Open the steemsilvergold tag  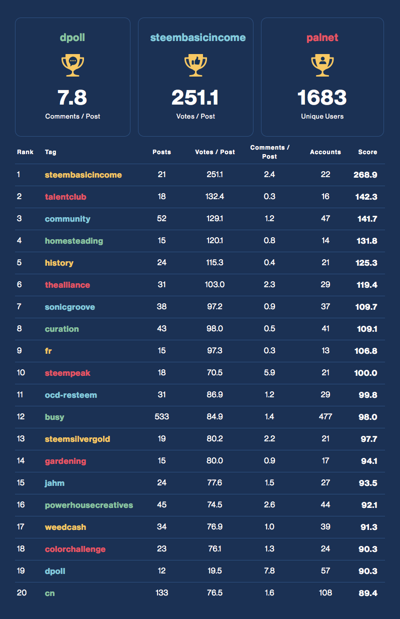pos(77,439)
